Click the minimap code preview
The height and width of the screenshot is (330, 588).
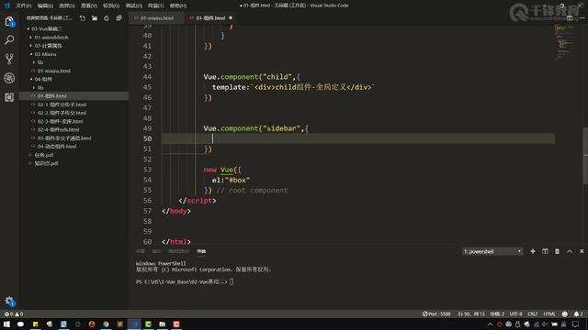(x=564, y=42)
